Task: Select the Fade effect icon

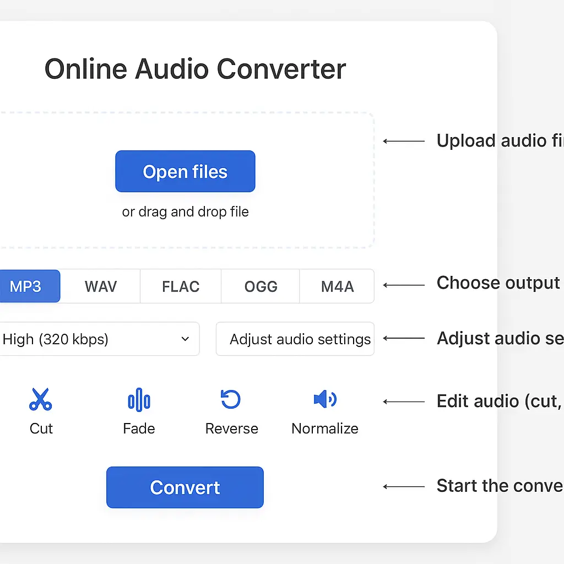Action: (x=138, y=399)
